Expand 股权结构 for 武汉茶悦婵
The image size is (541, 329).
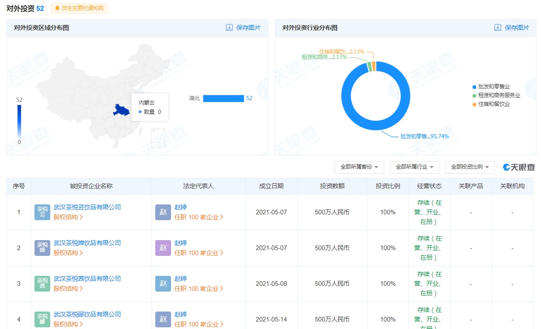pyautogui.click(x=68, y=253)
